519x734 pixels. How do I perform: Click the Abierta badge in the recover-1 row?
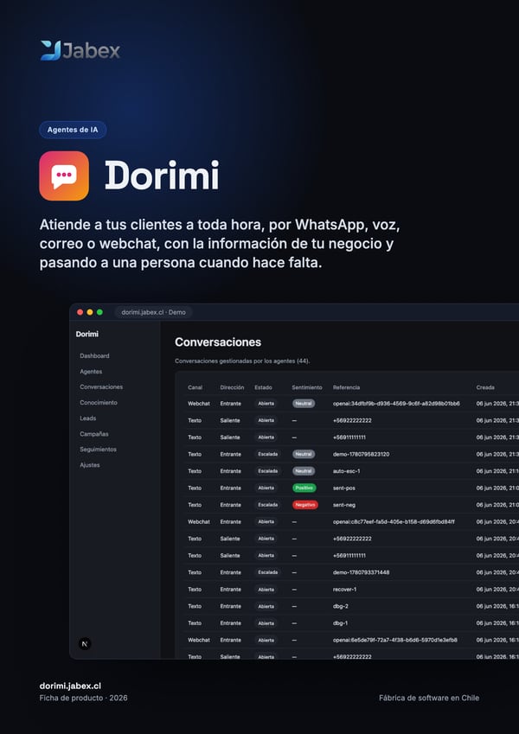(x=266, y=590)
